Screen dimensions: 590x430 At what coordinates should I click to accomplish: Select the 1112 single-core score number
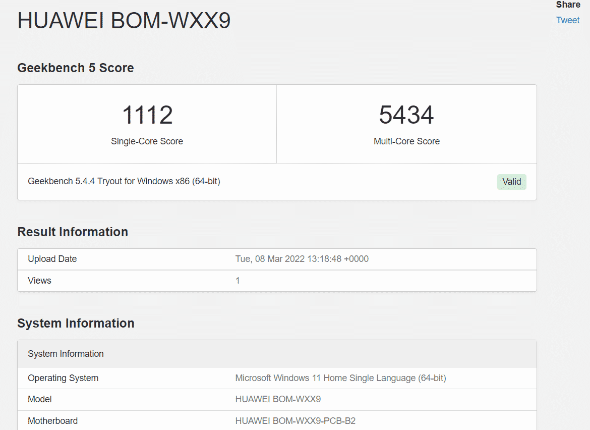pyautogui.click(x=147, y=115)
